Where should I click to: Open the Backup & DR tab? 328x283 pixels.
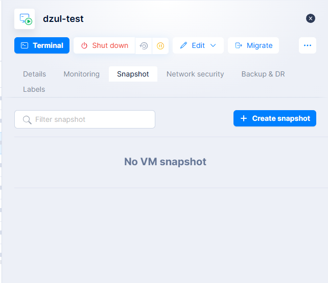tap(263, 74)
